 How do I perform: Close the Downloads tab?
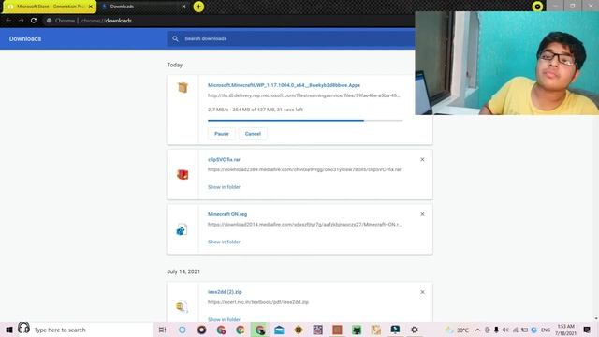tap(183, 7)
